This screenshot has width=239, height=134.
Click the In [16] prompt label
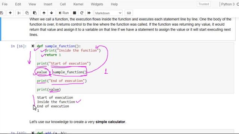click(x=19, y=46)
